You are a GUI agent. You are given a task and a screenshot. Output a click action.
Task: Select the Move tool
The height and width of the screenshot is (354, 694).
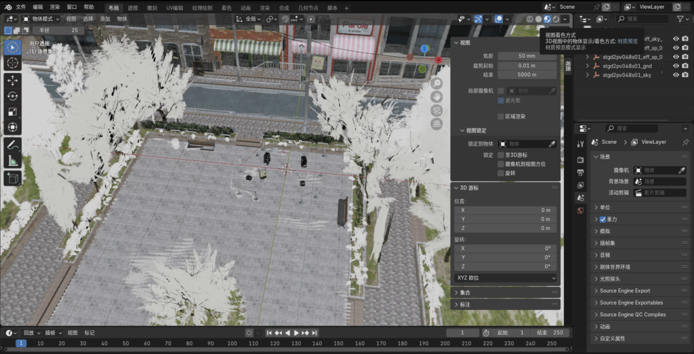point(13,81)
